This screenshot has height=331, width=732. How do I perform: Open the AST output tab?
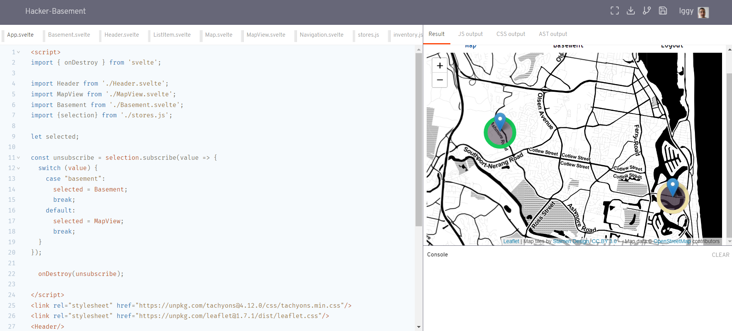553,34
